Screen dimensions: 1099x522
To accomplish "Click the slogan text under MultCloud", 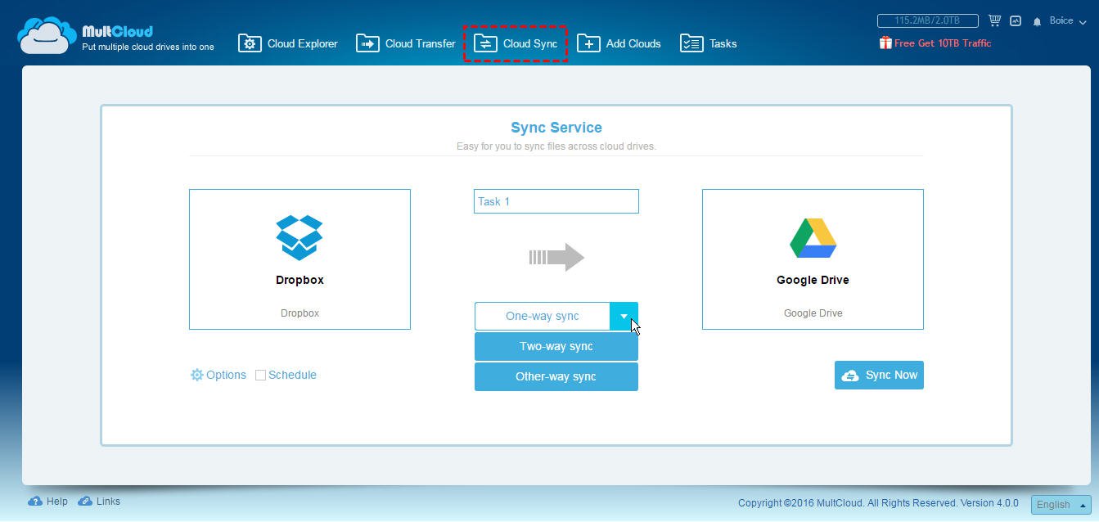I will pos(148,47).
